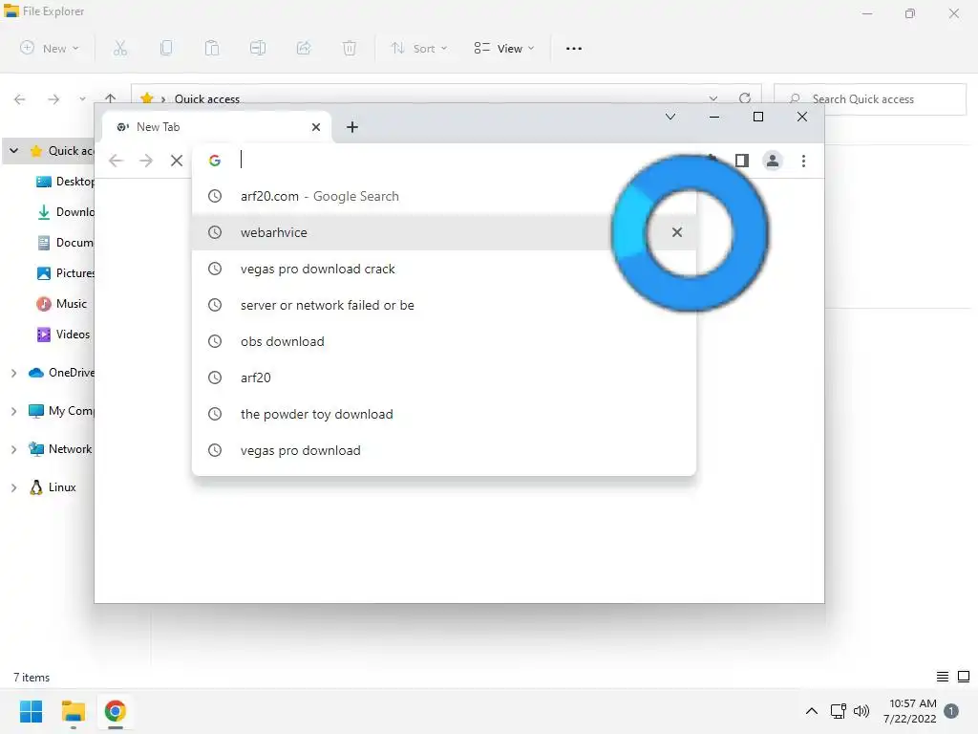Expand the My Computer tree node
This screenshot has width=978, height=734.
[x=13, y=411]
